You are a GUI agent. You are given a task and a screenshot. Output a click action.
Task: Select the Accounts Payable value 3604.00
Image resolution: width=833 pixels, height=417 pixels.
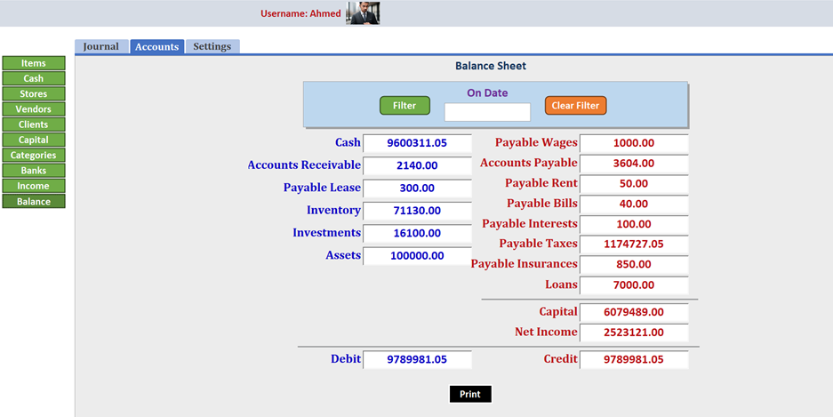click(634, 164)
